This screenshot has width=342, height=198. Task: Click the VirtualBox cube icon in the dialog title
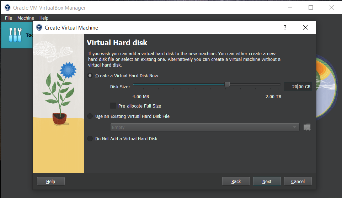(39, 27)
